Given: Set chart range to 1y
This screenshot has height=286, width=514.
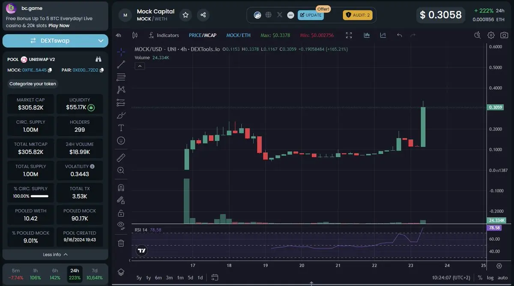Looking at the screenshot, I should click(148, 277).
